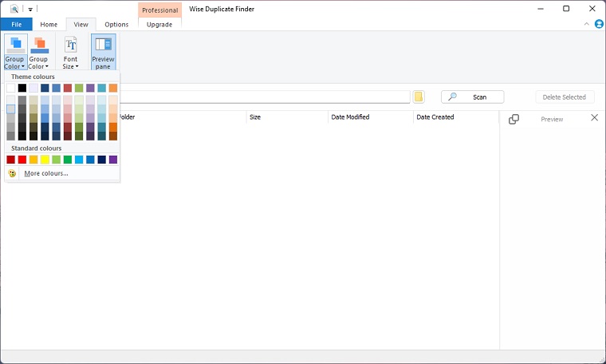The height and width of the screenshot is (364, 606).
Task: Pick teal swatch in Theme colours top row
Action: coord(101,88)
